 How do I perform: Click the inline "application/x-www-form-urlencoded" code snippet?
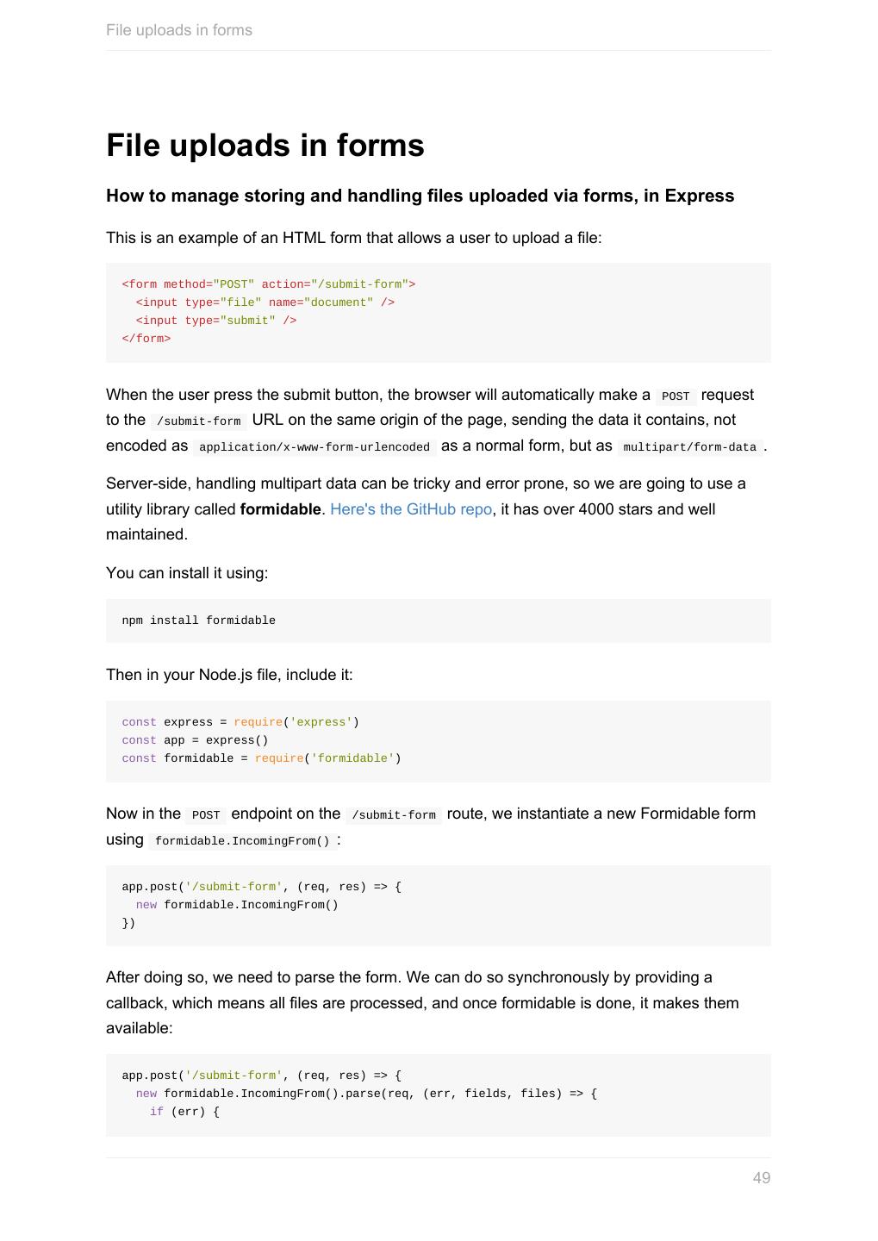click(x=314, y=447)
